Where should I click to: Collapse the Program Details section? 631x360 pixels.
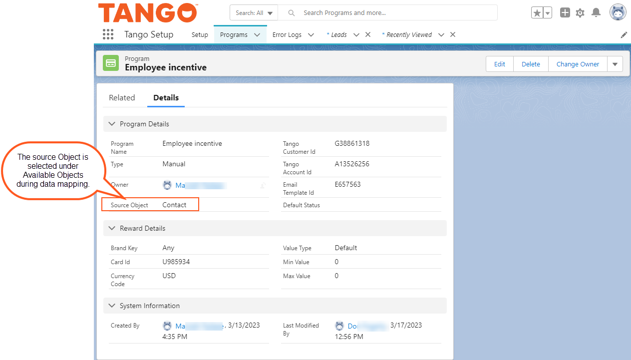pos(111,124)
